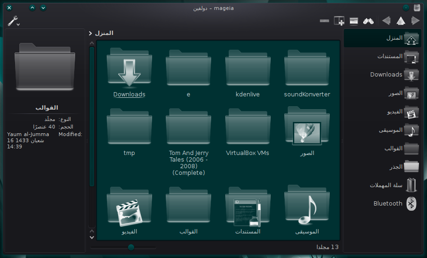427x258 pixels.
Task: Click the round titlebar button at right
Action: (x=406, y=8)
